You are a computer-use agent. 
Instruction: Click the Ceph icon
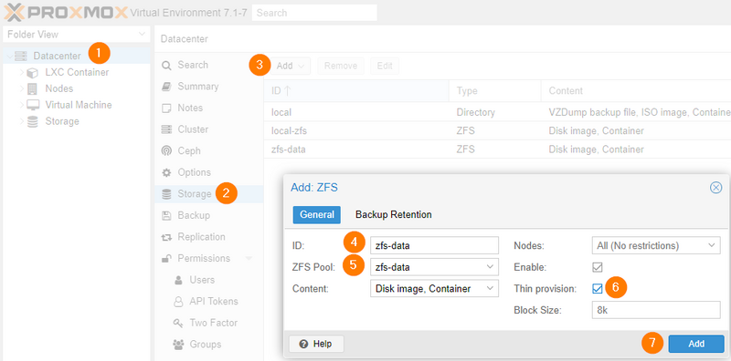(x=166, y=150)
